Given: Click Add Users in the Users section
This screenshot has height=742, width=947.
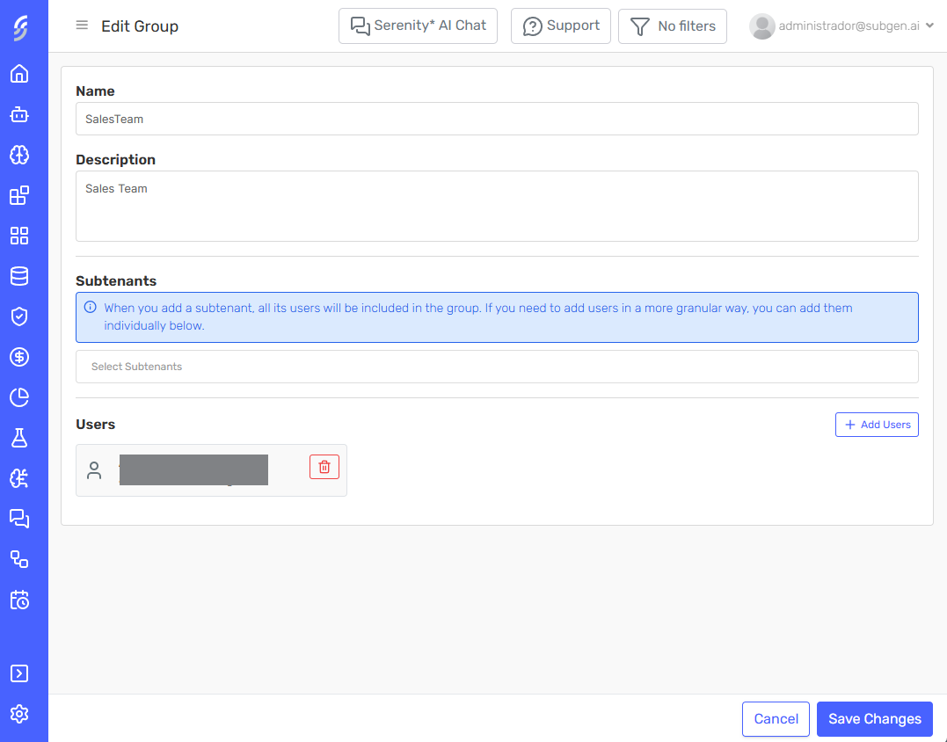Looking at the screenshot, I should point(877,424).
